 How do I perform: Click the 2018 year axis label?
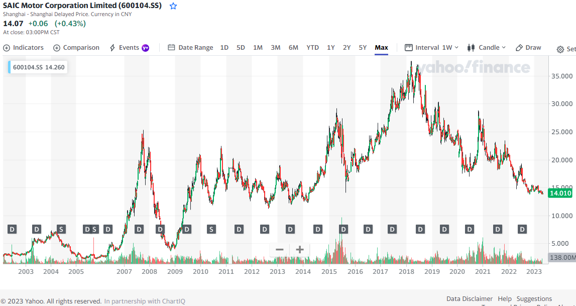point(406,272)
